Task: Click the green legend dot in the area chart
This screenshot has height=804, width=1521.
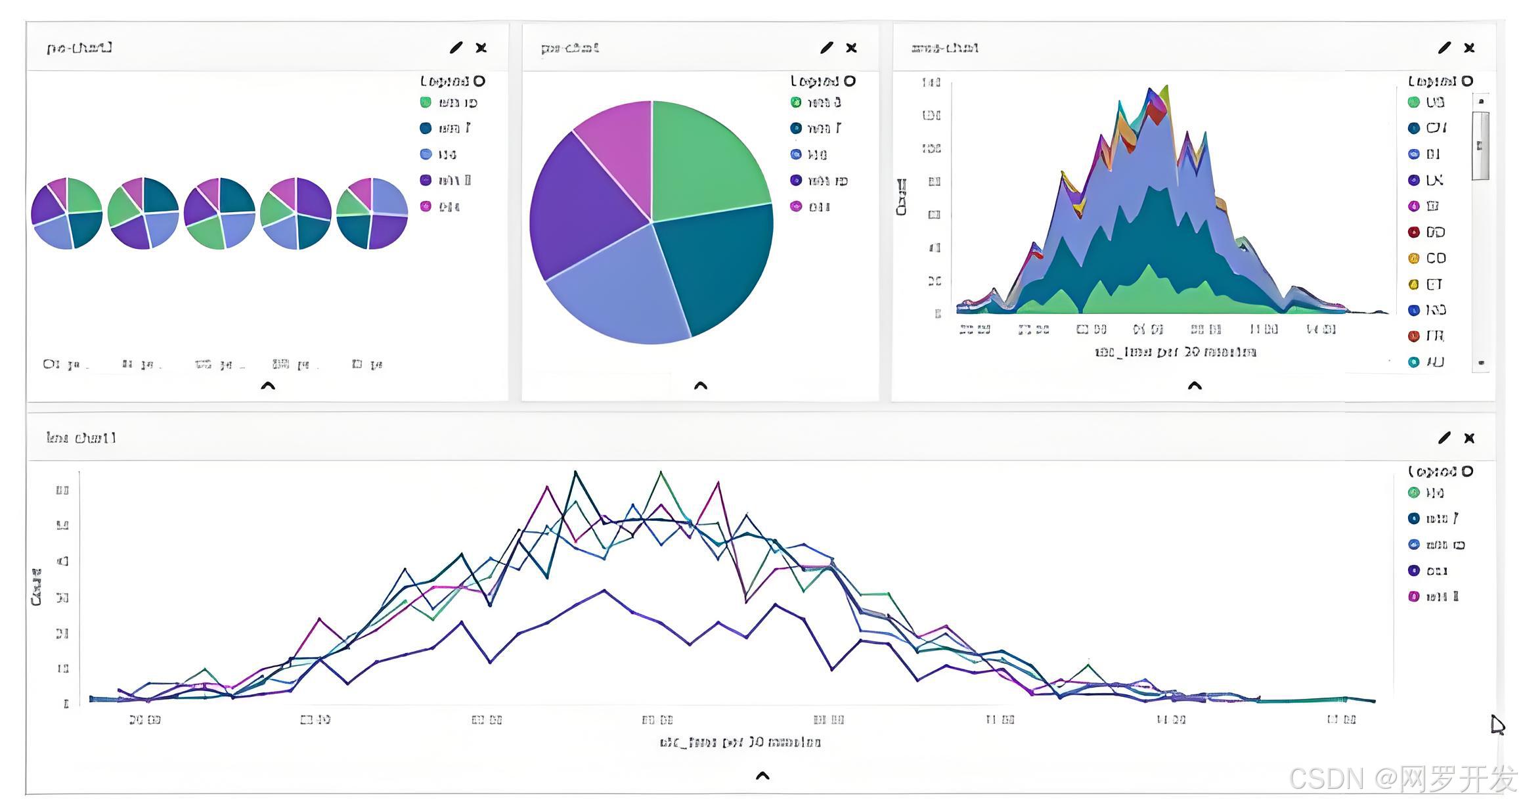Action: 1414,102
